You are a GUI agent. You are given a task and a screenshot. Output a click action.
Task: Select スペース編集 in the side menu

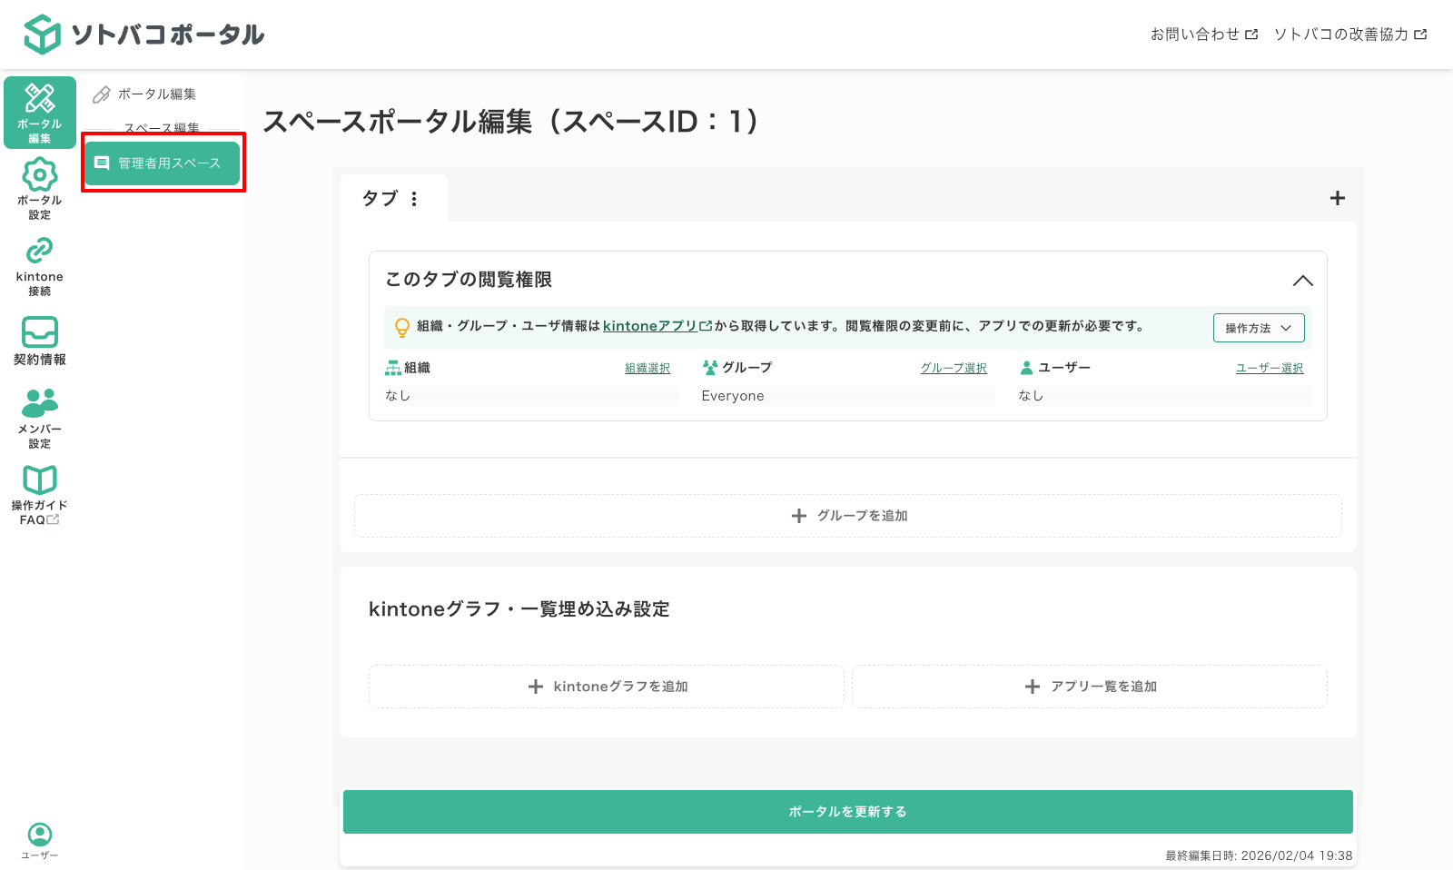tap(162, 127)
